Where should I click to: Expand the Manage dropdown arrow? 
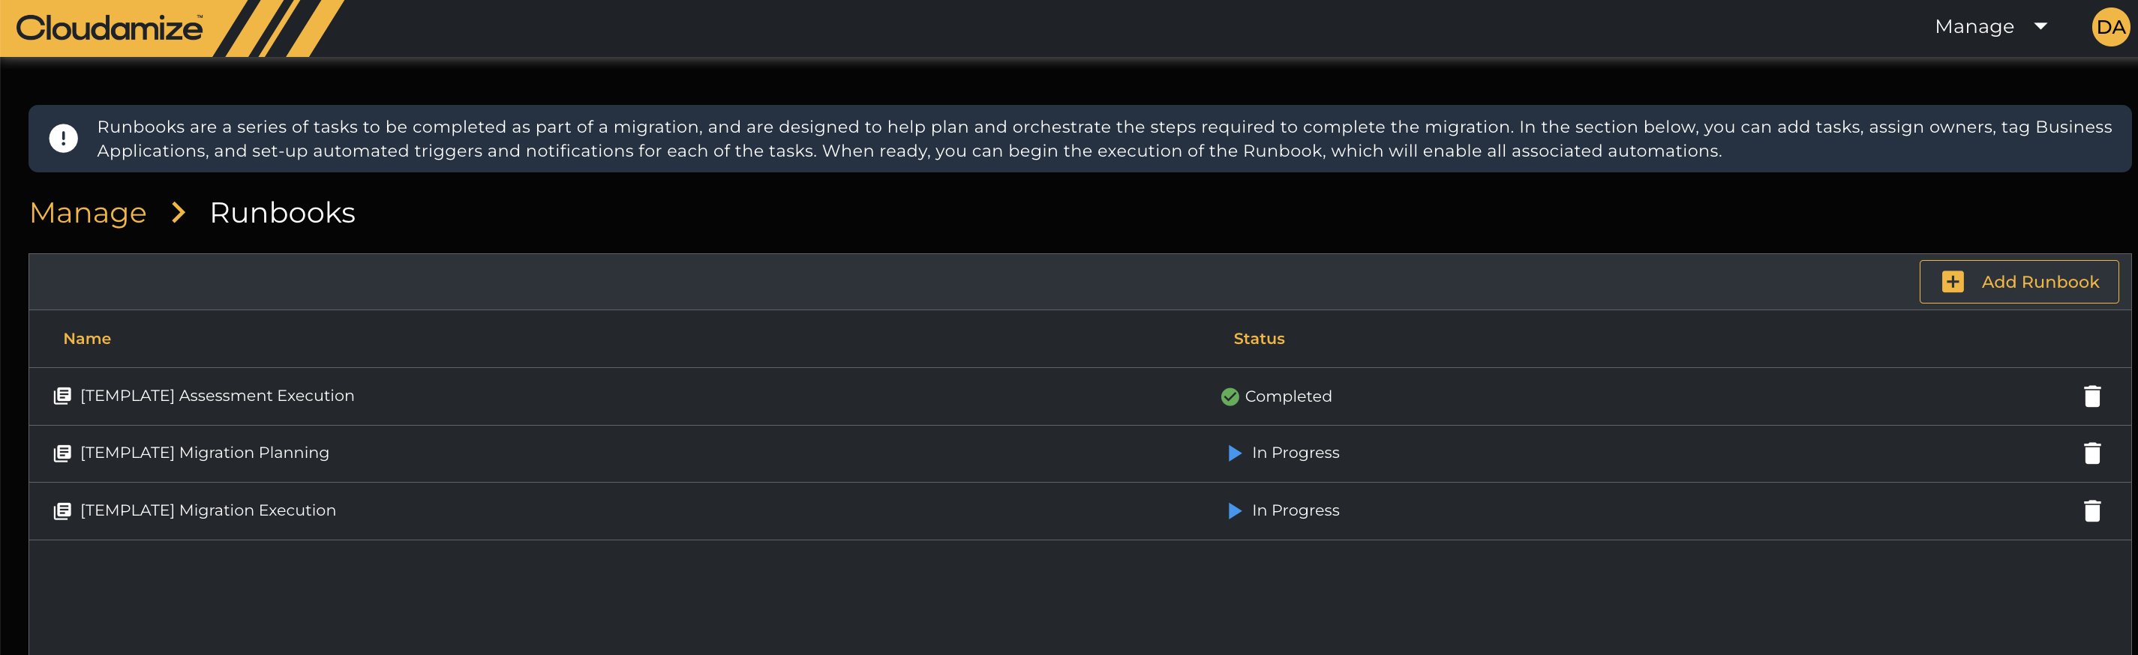pyautogui.click(x=2041, y=26)
